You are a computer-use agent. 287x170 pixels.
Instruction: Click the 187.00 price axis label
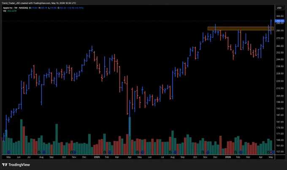[x=280, y=115]
